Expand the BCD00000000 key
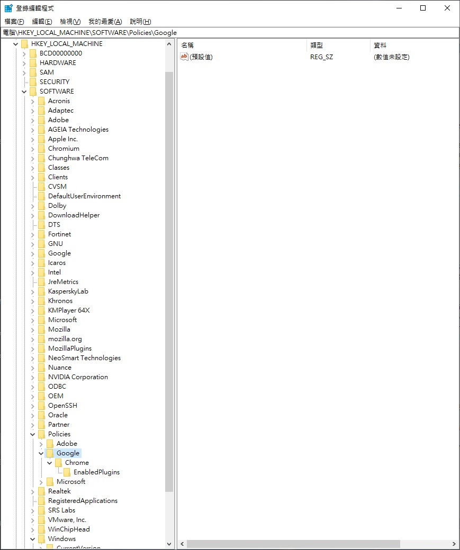Screen dimensions: 460x550 (24, 53)
